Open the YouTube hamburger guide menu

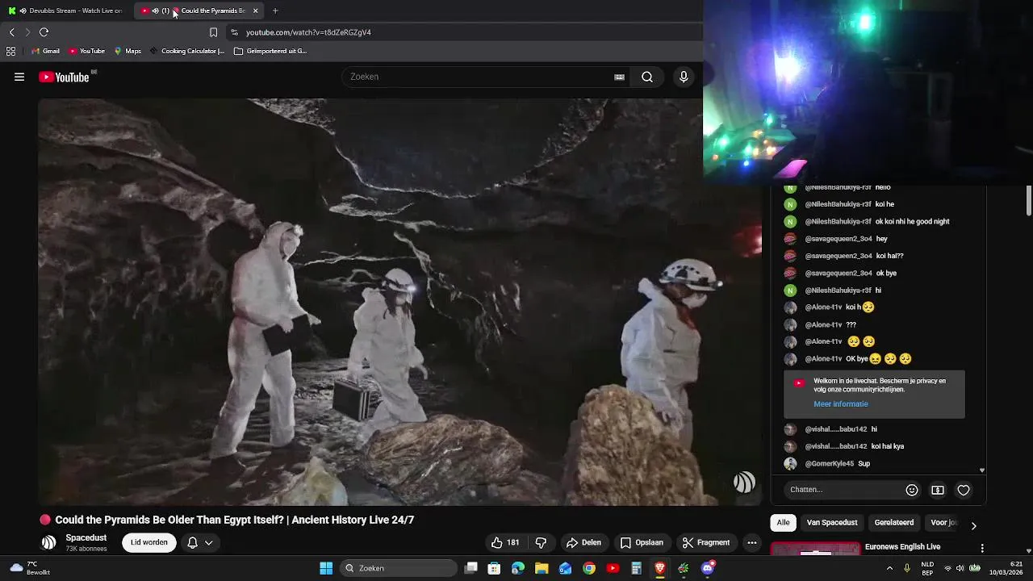click(19, 77)
